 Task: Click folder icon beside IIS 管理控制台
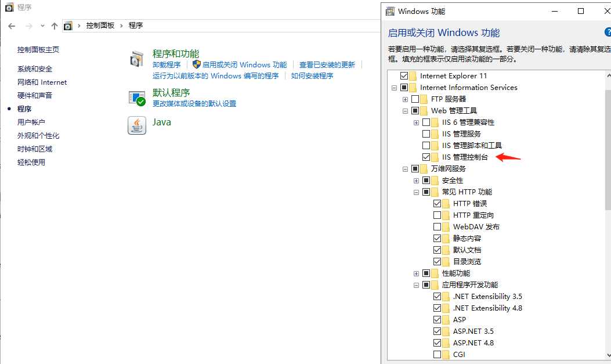[435, 157]
